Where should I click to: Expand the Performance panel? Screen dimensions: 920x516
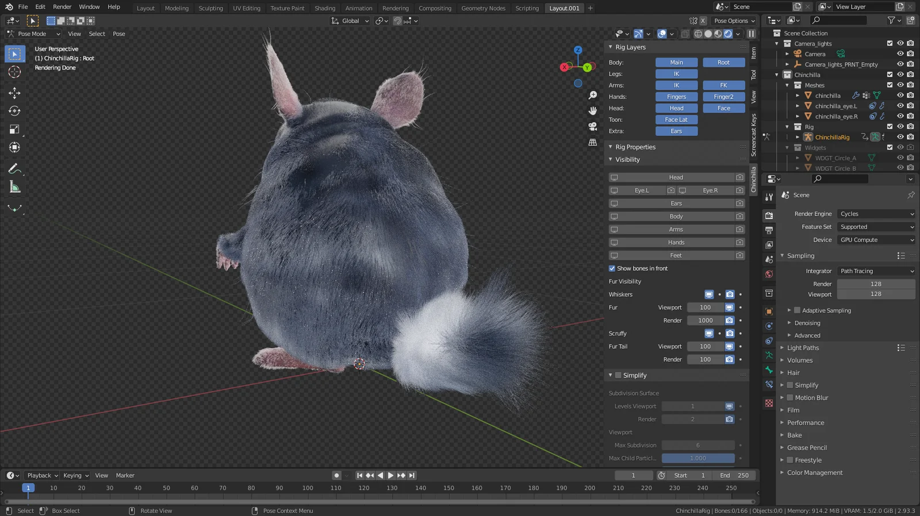click(806, 423)
